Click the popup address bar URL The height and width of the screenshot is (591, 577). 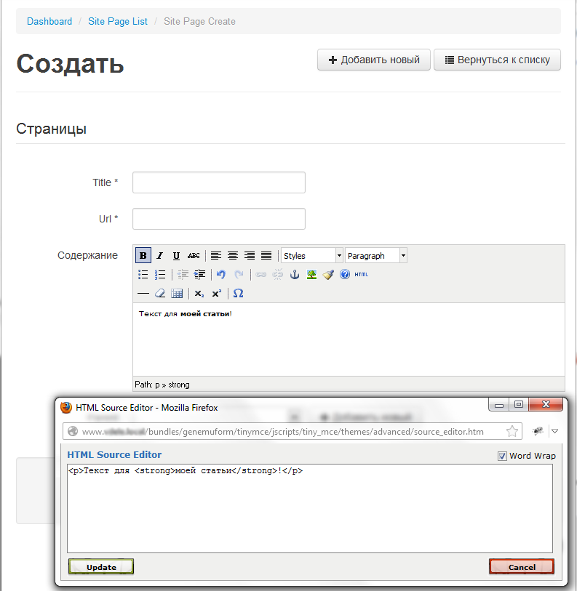click(282, 432)
